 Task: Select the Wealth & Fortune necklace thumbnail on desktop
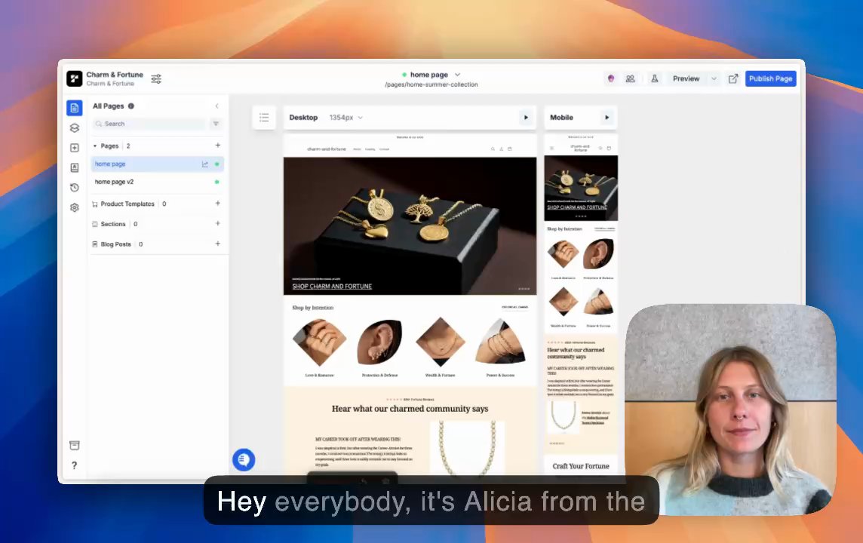click(x=441, y=342)
